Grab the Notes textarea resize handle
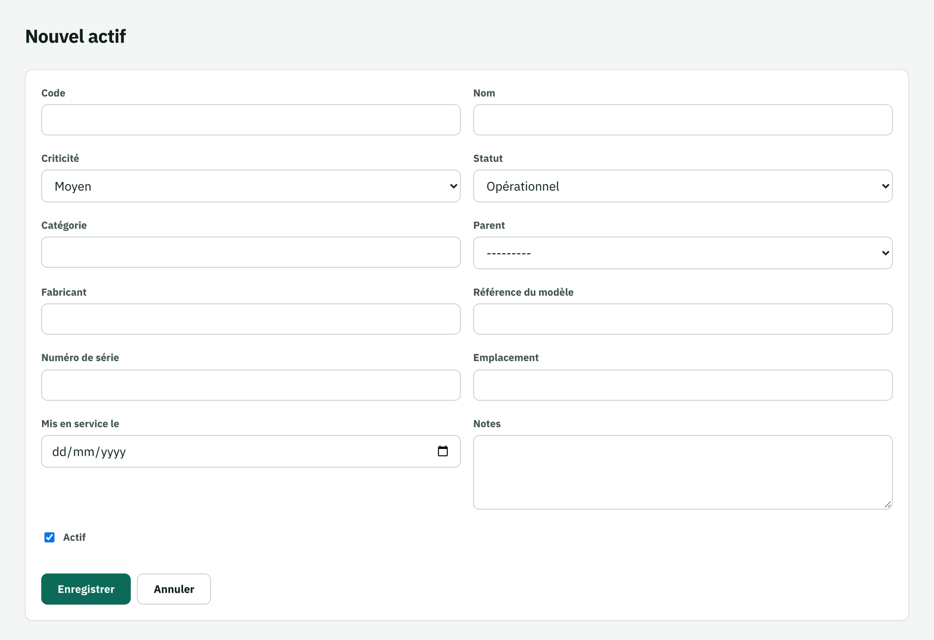This screenshot has height=640, width=934. pyautogui.click(x=887, y=505)
